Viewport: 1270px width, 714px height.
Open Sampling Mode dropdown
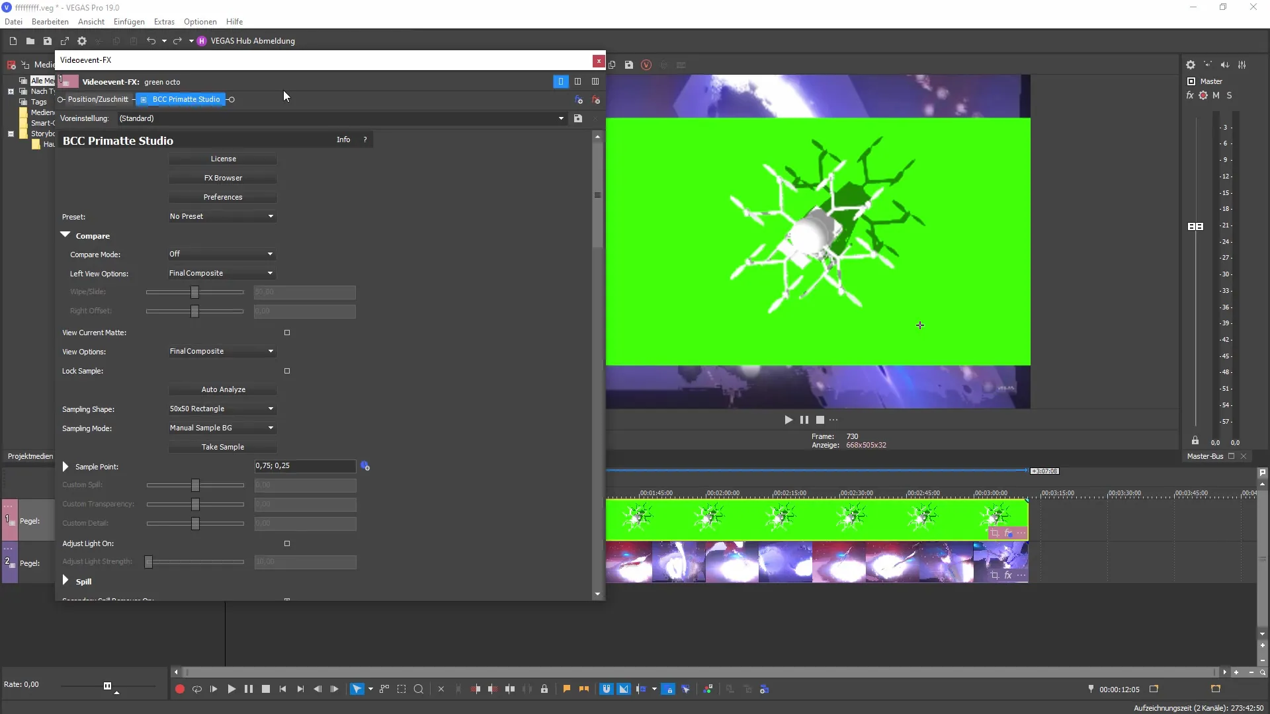tap(222, 428)
